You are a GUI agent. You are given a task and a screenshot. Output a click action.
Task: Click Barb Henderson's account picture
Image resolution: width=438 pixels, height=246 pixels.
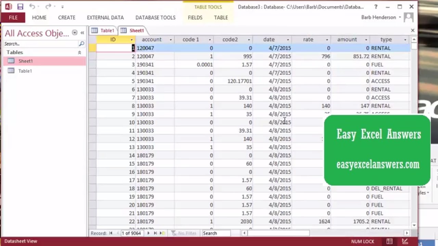(409, 17)
